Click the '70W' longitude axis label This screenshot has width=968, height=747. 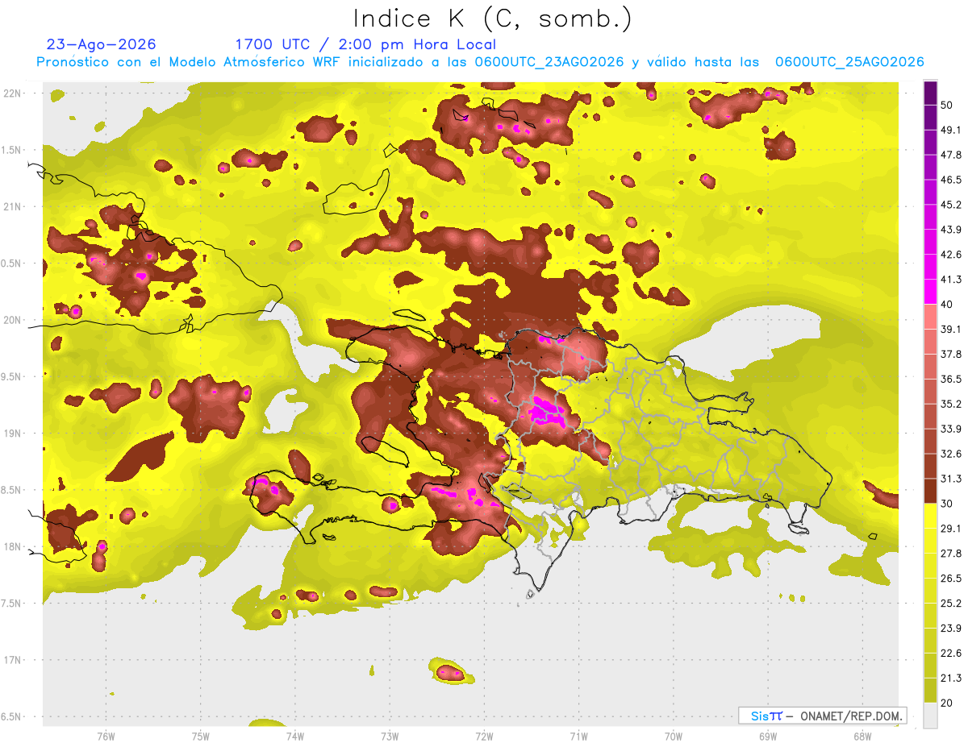pyautogui.click(x=674, y=736)
